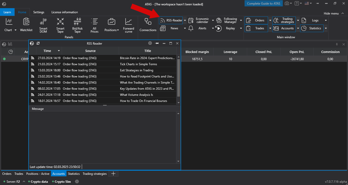Open the Complete Guide to ATAS
The height and width of the screenshot is (185, 348).
[264, 4]
